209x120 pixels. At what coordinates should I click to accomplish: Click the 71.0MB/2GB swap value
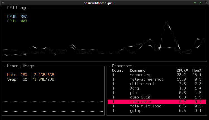pyautogui.click(x=43, y=79)
